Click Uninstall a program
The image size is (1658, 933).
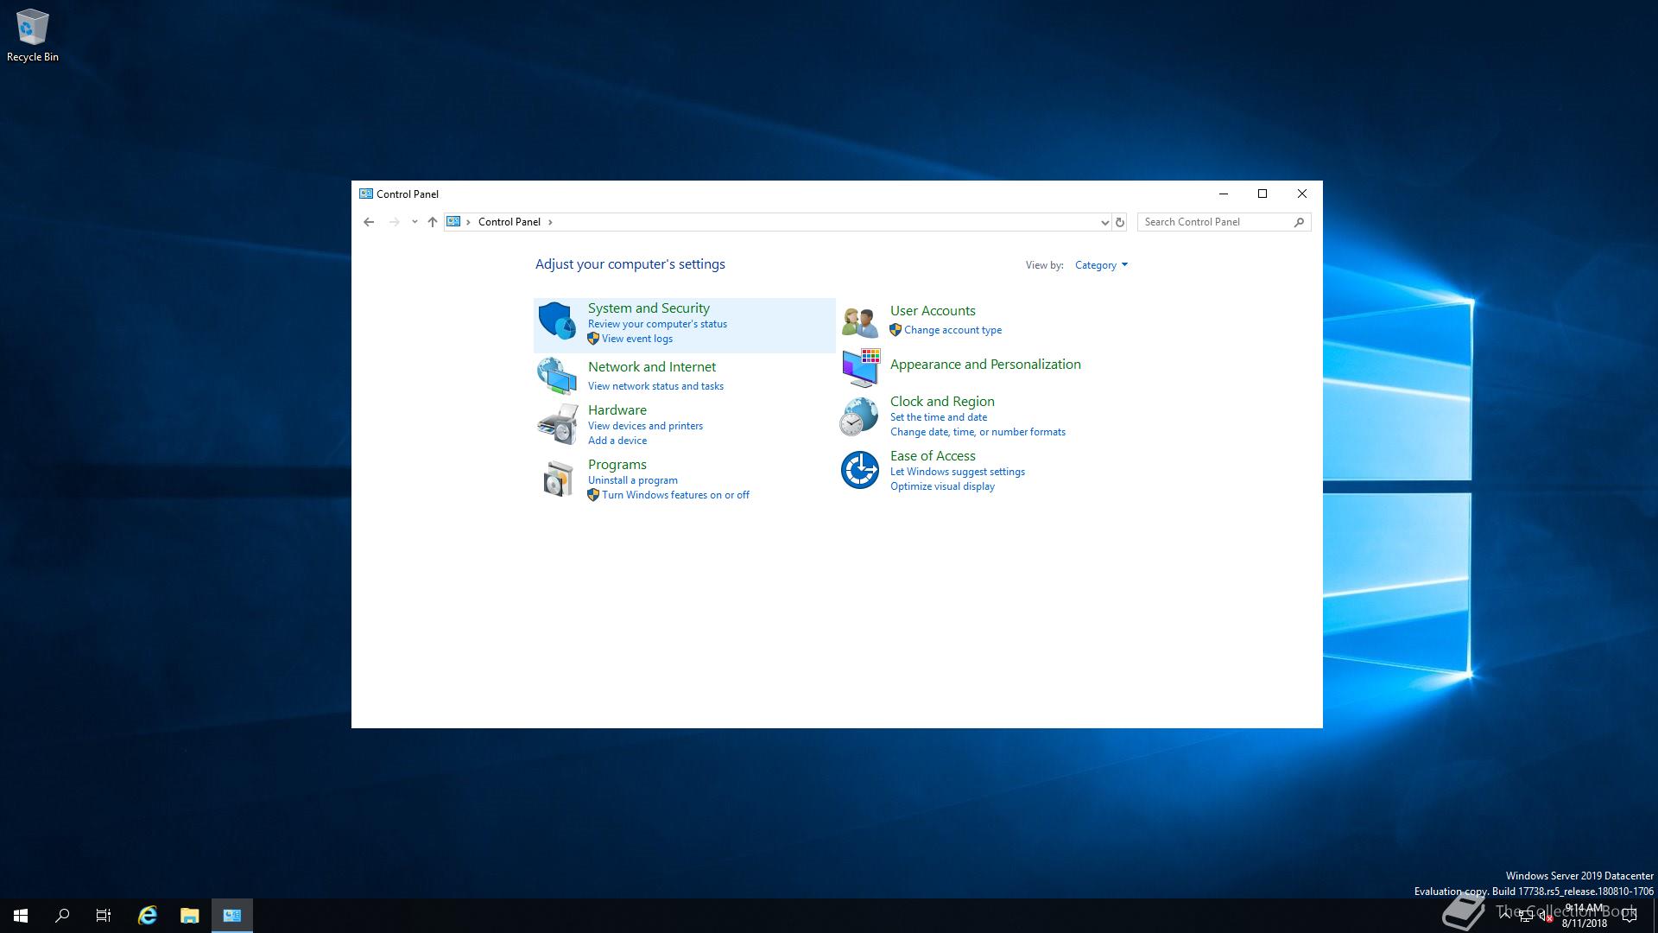tap(633, 480)
